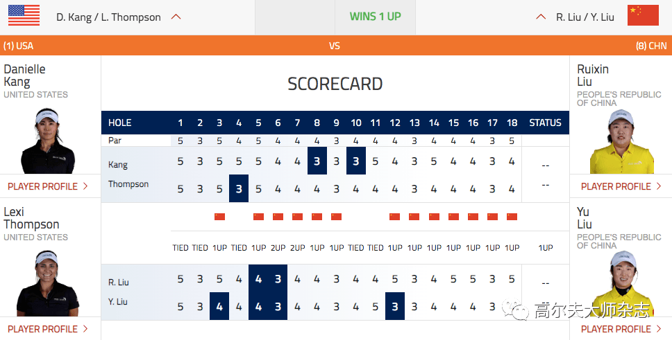This screenshot has width=672, height=340.
Task: Click the WeChat watermark logo icon
Action: [514, 310]
